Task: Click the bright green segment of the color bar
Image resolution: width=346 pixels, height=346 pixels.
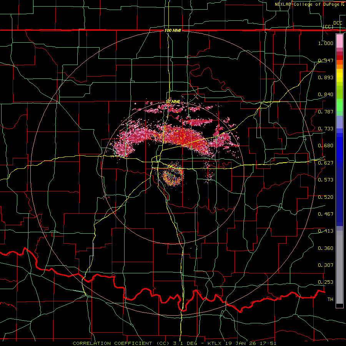Action: tap(339, 105)
